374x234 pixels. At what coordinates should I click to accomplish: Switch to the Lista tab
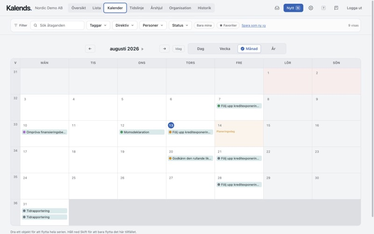click(97, 8)
